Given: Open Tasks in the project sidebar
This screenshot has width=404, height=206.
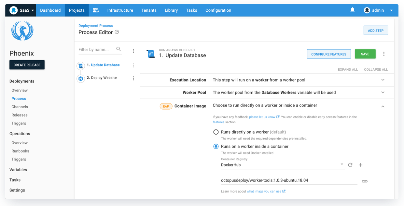Looking at the screenshot, I should click(15, 180).
